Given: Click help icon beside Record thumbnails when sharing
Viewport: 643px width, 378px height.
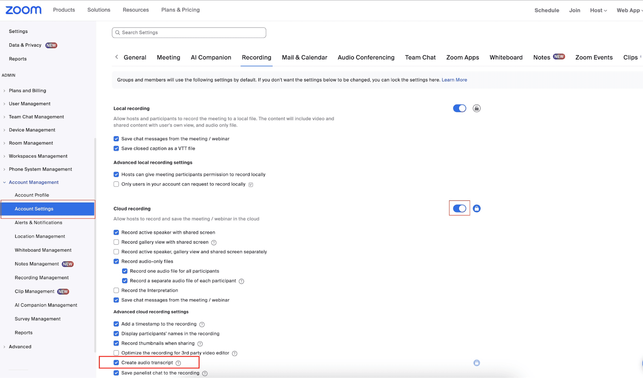Looking at the screenshot, I should pos(200,343).
